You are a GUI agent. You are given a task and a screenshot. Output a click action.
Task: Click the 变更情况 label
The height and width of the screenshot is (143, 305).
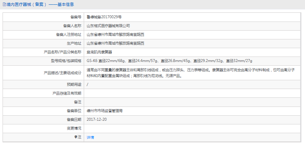74,128
